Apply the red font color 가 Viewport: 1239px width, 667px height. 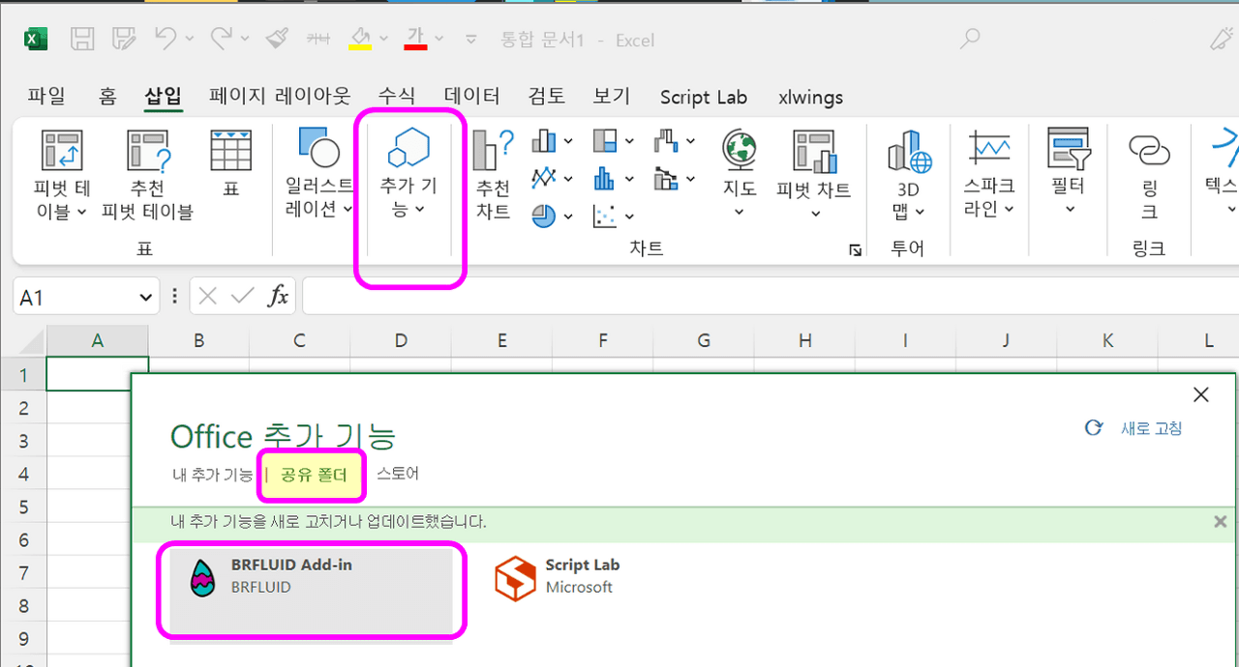point(416,39)
